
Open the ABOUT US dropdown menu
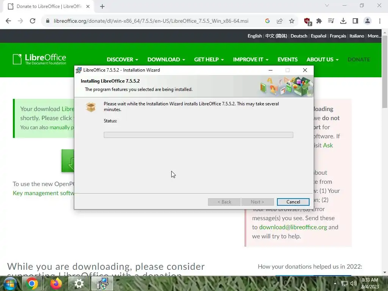tap(322, 59)
